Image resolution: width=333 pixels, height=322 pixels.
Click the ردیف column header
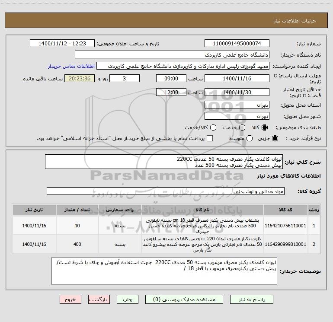314,210
